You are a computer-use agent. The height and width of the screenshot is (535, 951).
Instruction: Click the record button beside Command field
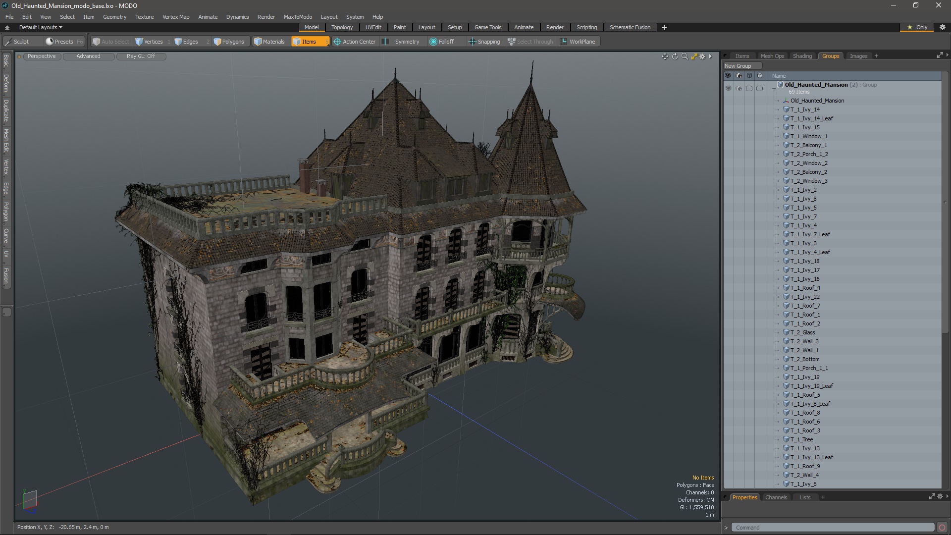[942, 528]
